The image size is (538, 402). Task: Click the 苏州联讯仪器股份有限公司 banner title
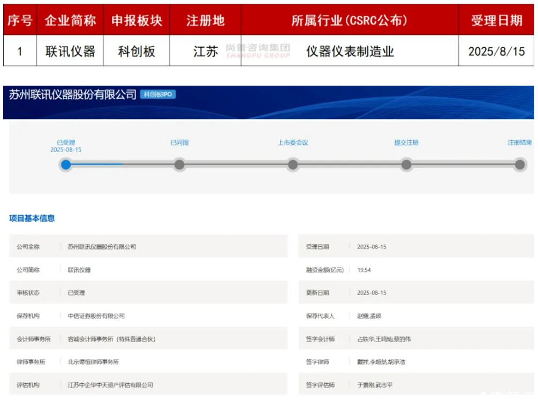[x=73, y=95]
